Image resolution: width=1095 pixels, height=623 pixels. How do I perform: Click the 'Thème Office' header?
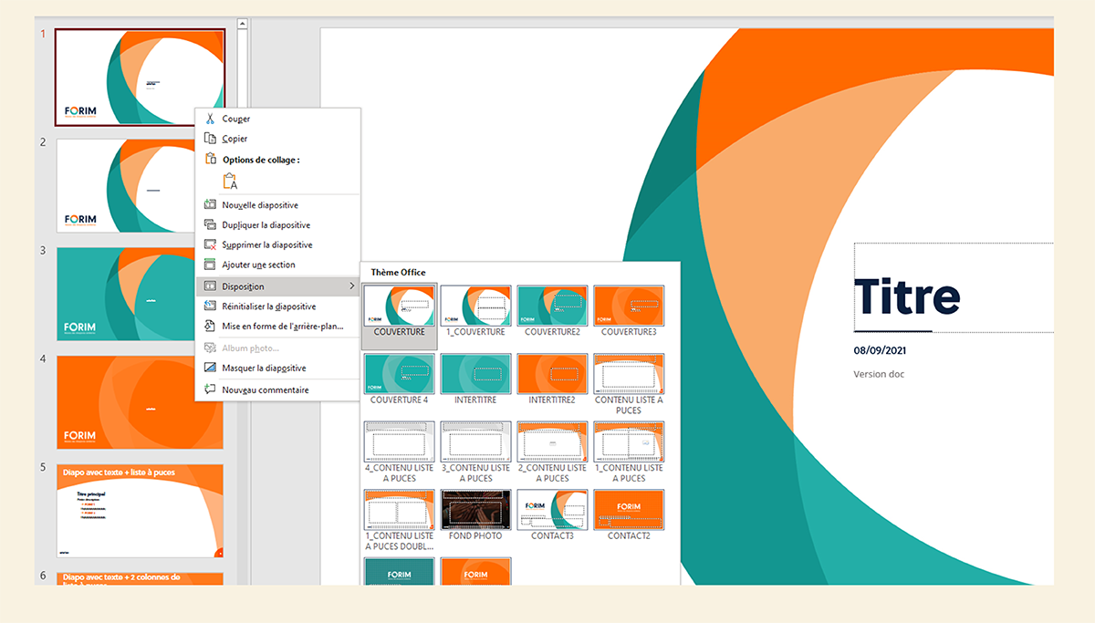click(398, 272)
